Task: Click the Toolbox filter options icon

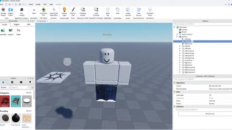Action: click(33, 87)
